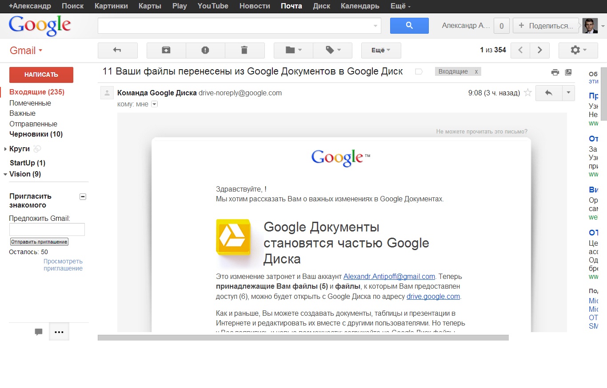Open more reply options dropdown
607x388 pixels.
click(x=568, y=93)
